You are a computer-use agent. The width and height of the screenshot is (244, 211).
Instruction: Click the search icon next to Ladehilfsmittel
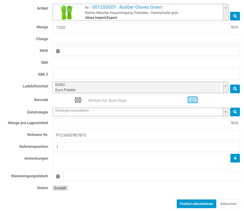click(x=235, y=88)
